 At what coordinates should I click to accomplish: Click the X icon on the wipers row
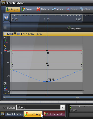tap(5, 28)
